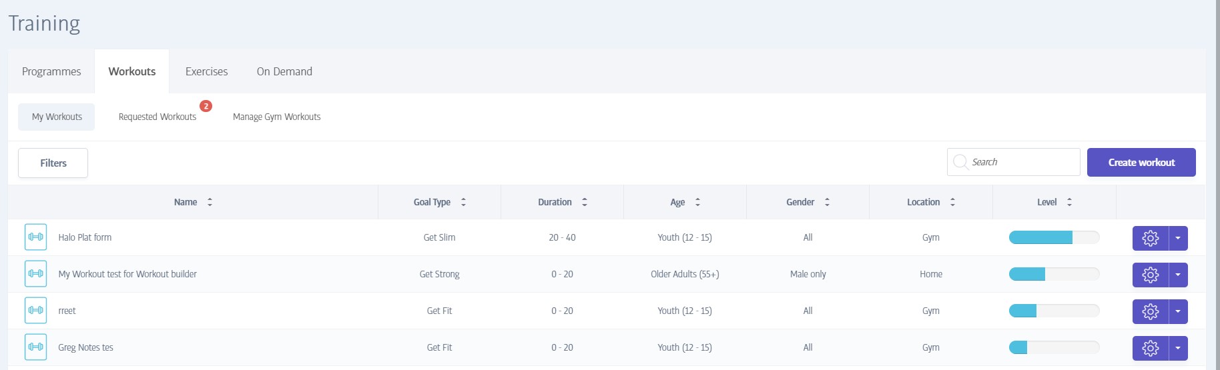
Task: Open settings gear for Halo Plat form
Action: (1151, 238)
